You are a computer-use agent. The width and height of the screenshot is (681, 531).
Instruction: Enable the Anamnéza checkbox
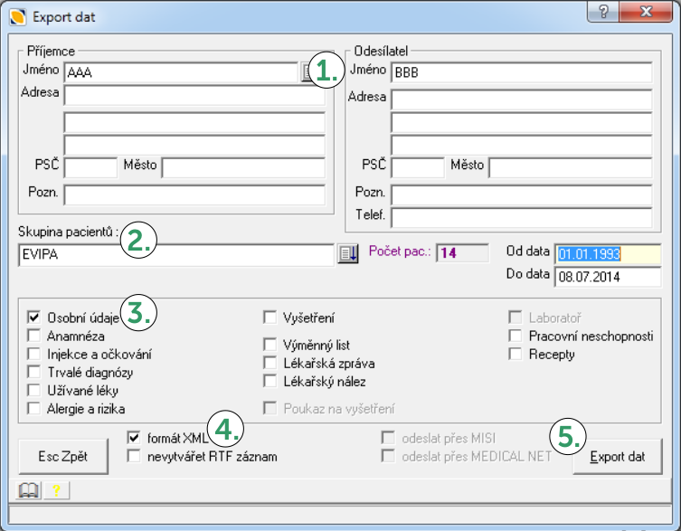point(34,336)
